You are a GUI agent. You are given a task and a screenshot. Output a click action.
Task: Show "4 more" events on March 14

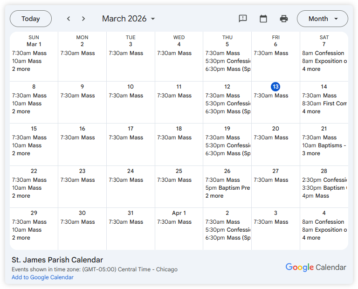(x=311, y=111)
